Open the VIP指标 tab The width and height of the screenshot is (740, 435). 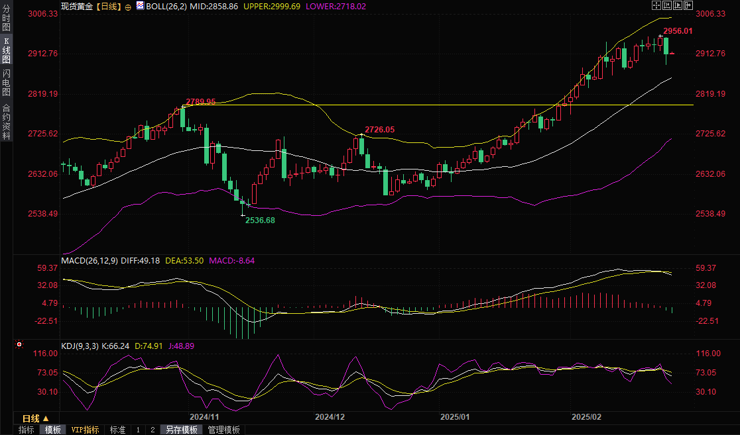click(x=85, y=430)
